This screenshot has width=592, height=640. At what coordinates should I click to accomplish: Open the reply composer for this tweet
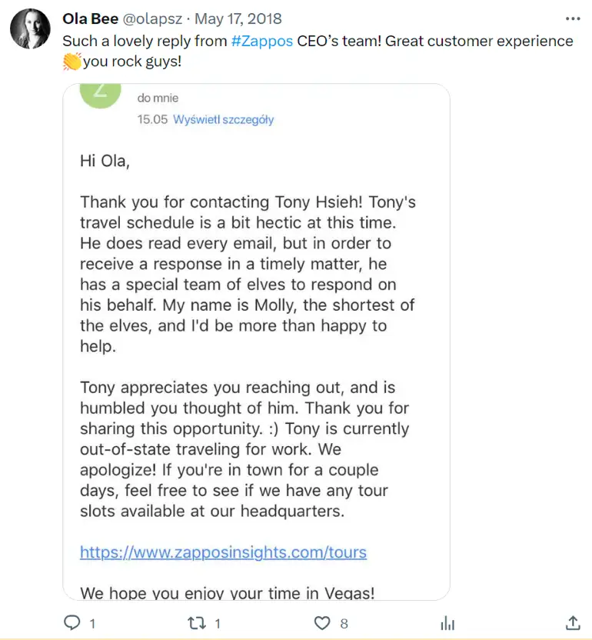tap(73, 623)
